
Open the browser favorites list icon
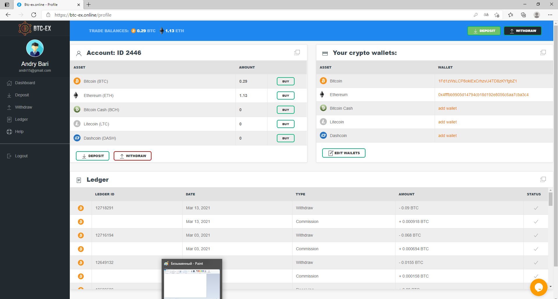[x=511, y=15]
